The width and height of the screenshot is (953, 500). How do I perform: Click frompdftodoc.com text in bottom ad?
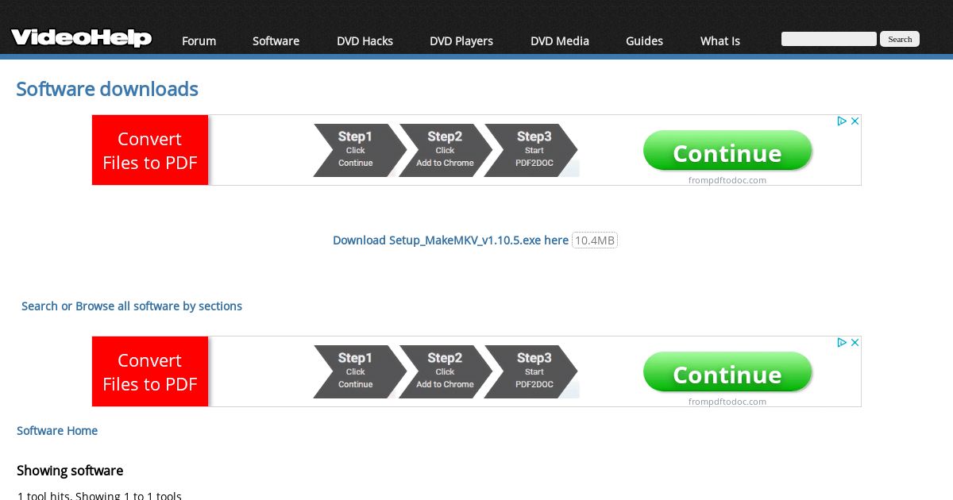[x=727, y=402]
